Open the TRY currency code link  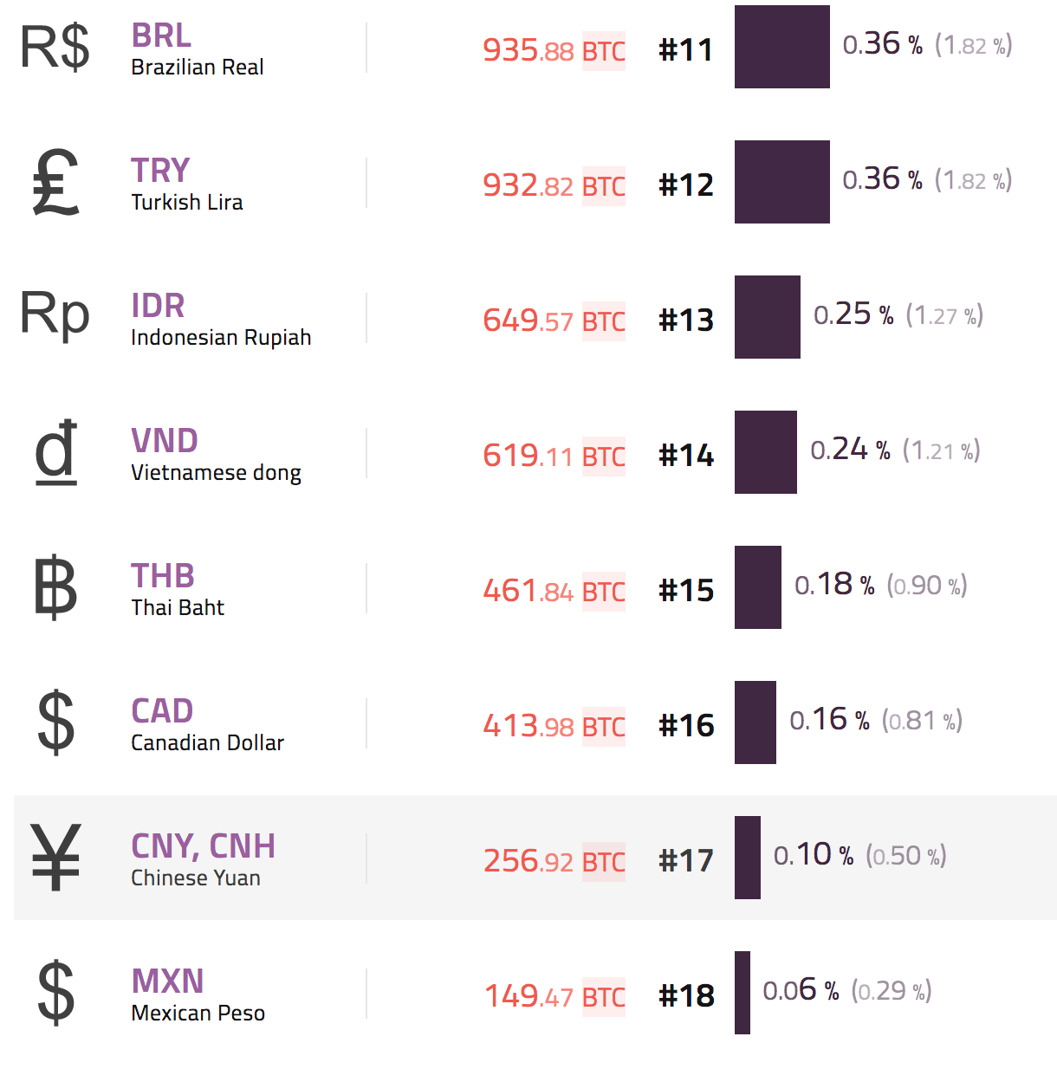pyautogui.click(x=160, y=171)
